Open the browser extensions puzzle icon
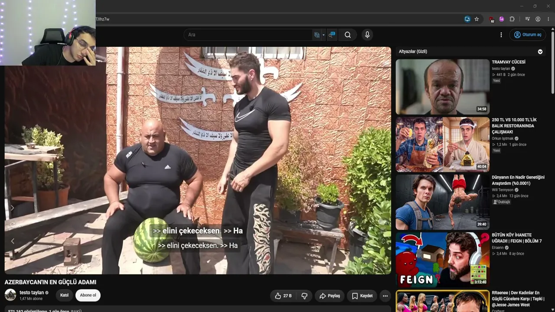 click(x=512, y=19)
